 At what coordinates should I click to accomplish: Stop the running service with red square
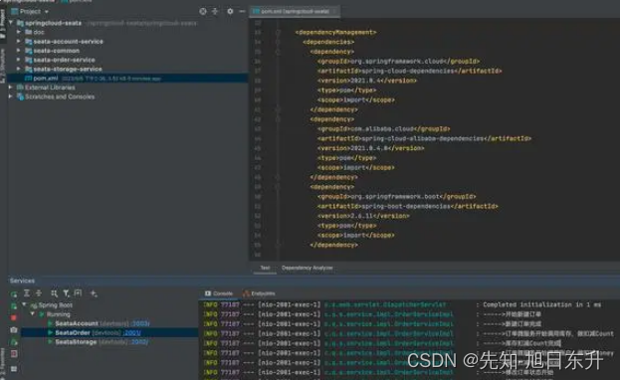pos(14,317)
